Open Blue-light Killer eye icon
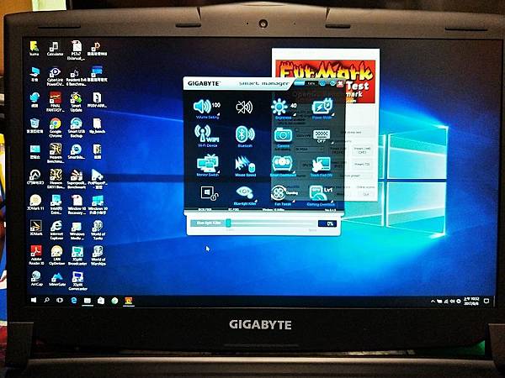 245,196
